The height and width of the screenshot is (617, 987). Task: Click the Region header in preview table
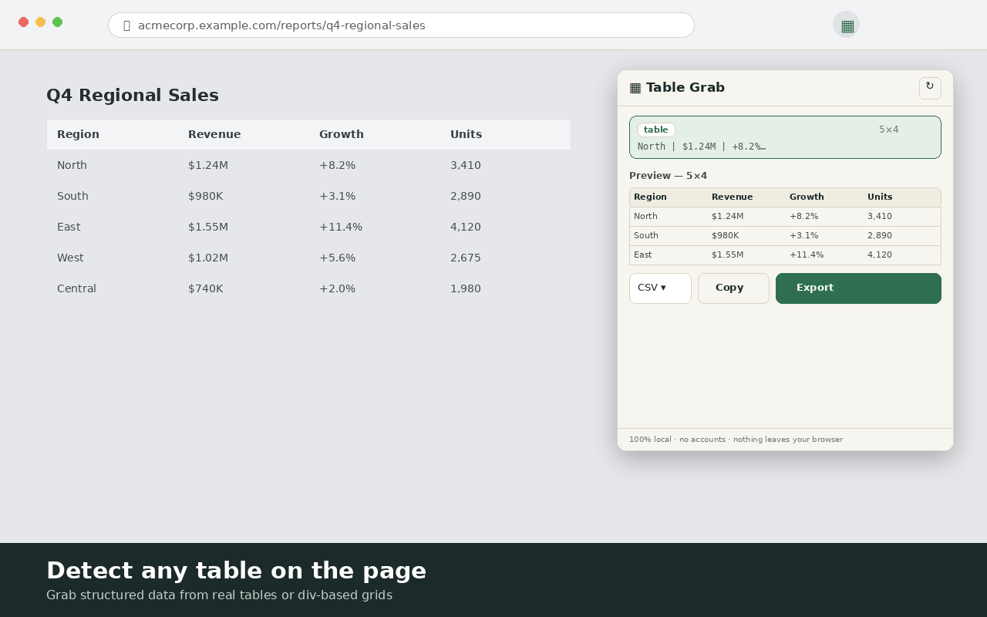pos(650,197)
